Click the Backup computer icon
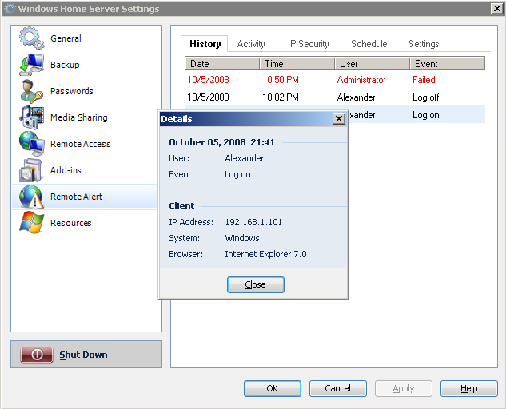Viewport: 506px width, 409px height. [31, 65]
